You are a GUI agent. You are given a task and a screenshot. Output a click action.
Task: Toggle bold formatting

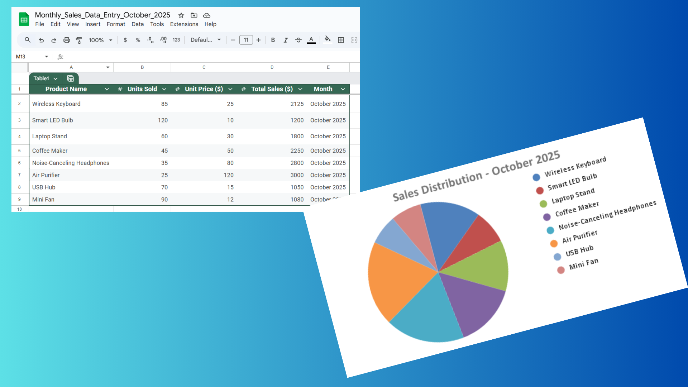click(x=273, y=40)
